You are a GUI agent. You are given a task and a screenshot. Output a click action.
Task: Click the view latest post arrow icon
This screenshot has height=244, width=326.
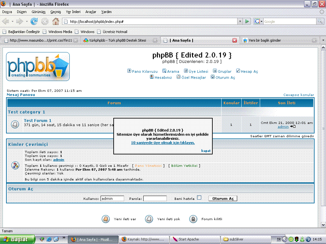(293, 126)
